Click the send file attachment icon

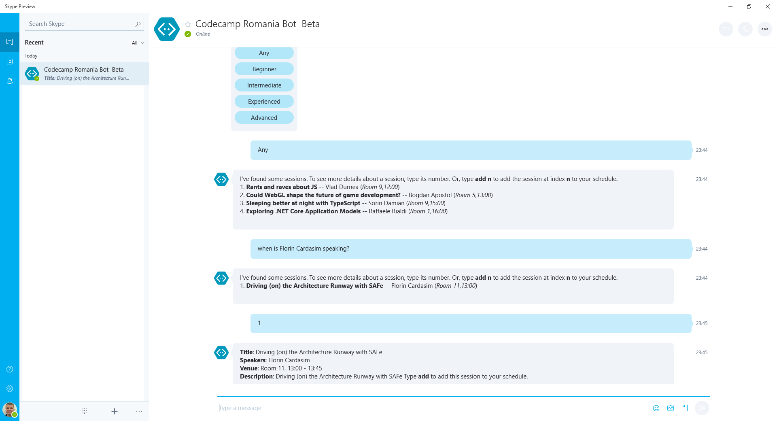tap(685, 408)
